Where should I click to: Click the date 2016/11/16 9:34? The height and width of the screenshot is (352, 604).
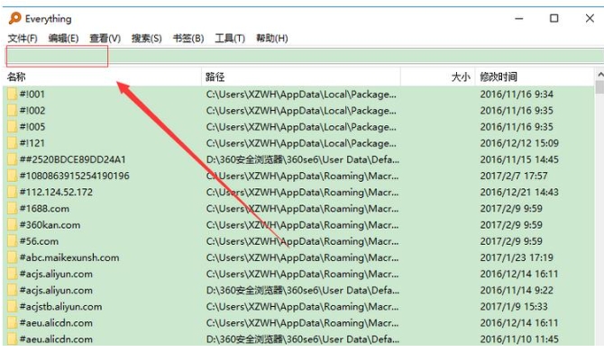coord(517,95)
